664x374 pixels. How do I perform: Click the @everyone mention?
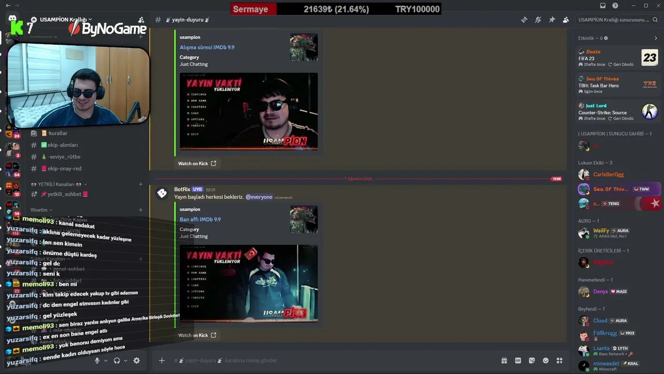click(259, 197)
